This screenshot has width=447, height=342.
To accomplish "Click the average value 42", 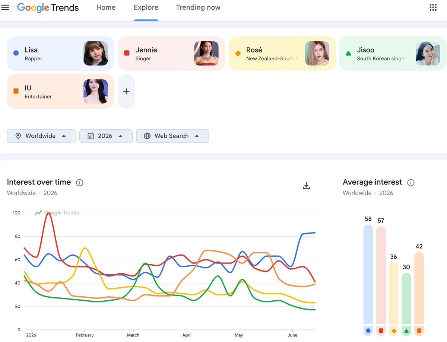I will pos(419,246).
